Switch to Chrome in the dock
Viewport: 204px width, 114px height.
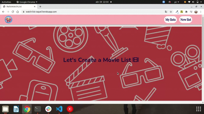point(27,109)
